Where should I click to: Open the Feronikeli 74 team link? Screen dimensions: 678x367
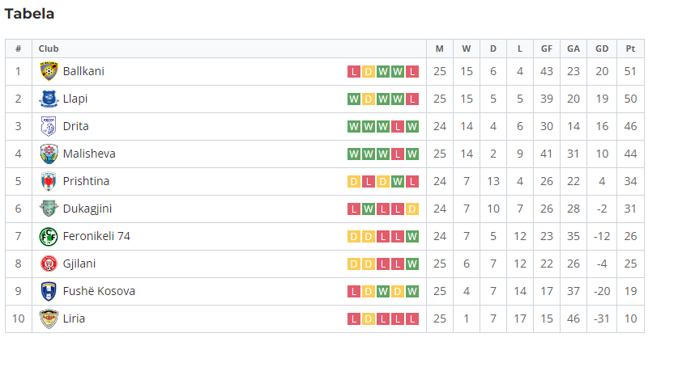(96, 236)
